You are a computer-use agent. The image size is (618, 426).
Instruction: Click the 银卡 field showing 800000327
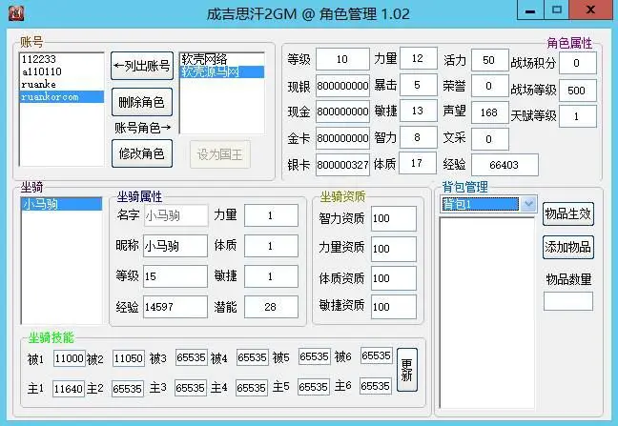[x=342, y=165]
